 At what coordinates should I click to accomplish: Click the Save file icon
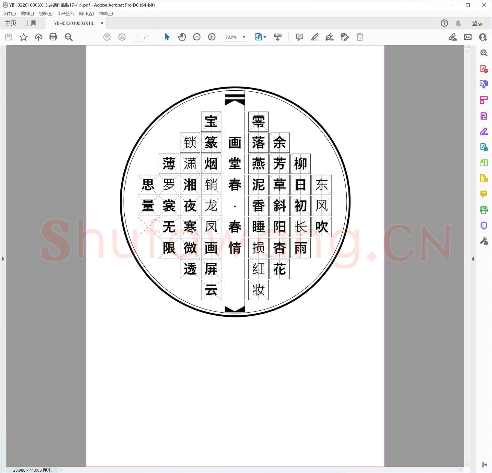[x=9, y=37]
